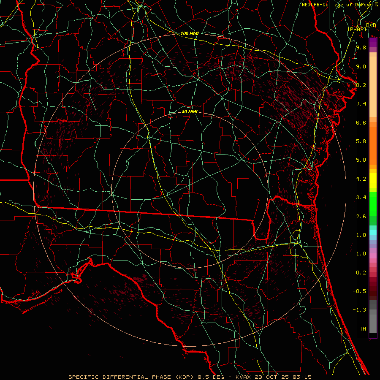Click the 0.2 scale value
Screen dimensions: 380x380
point(361,273)
